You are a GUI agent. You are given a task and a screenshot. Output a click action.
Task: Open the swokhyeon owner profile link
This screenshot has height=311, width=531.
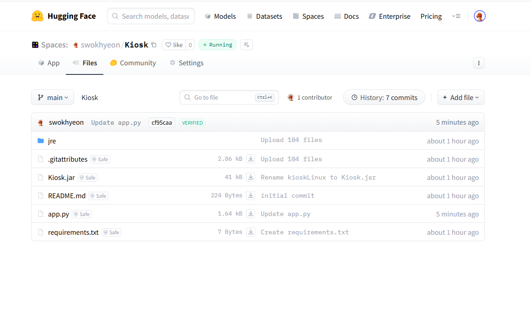pyautogui.click(x=100, y=45)
